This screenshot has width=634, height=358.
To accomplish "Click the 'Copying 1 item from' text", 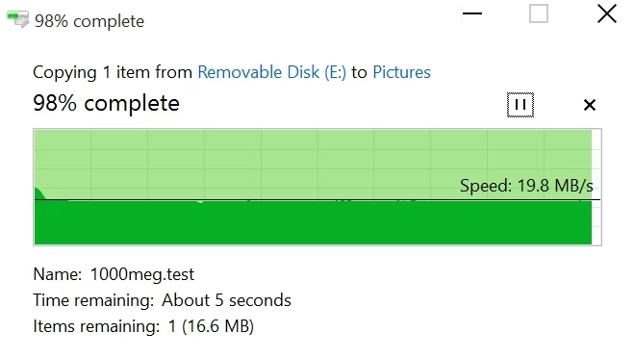I will click(x=113, y=72).
